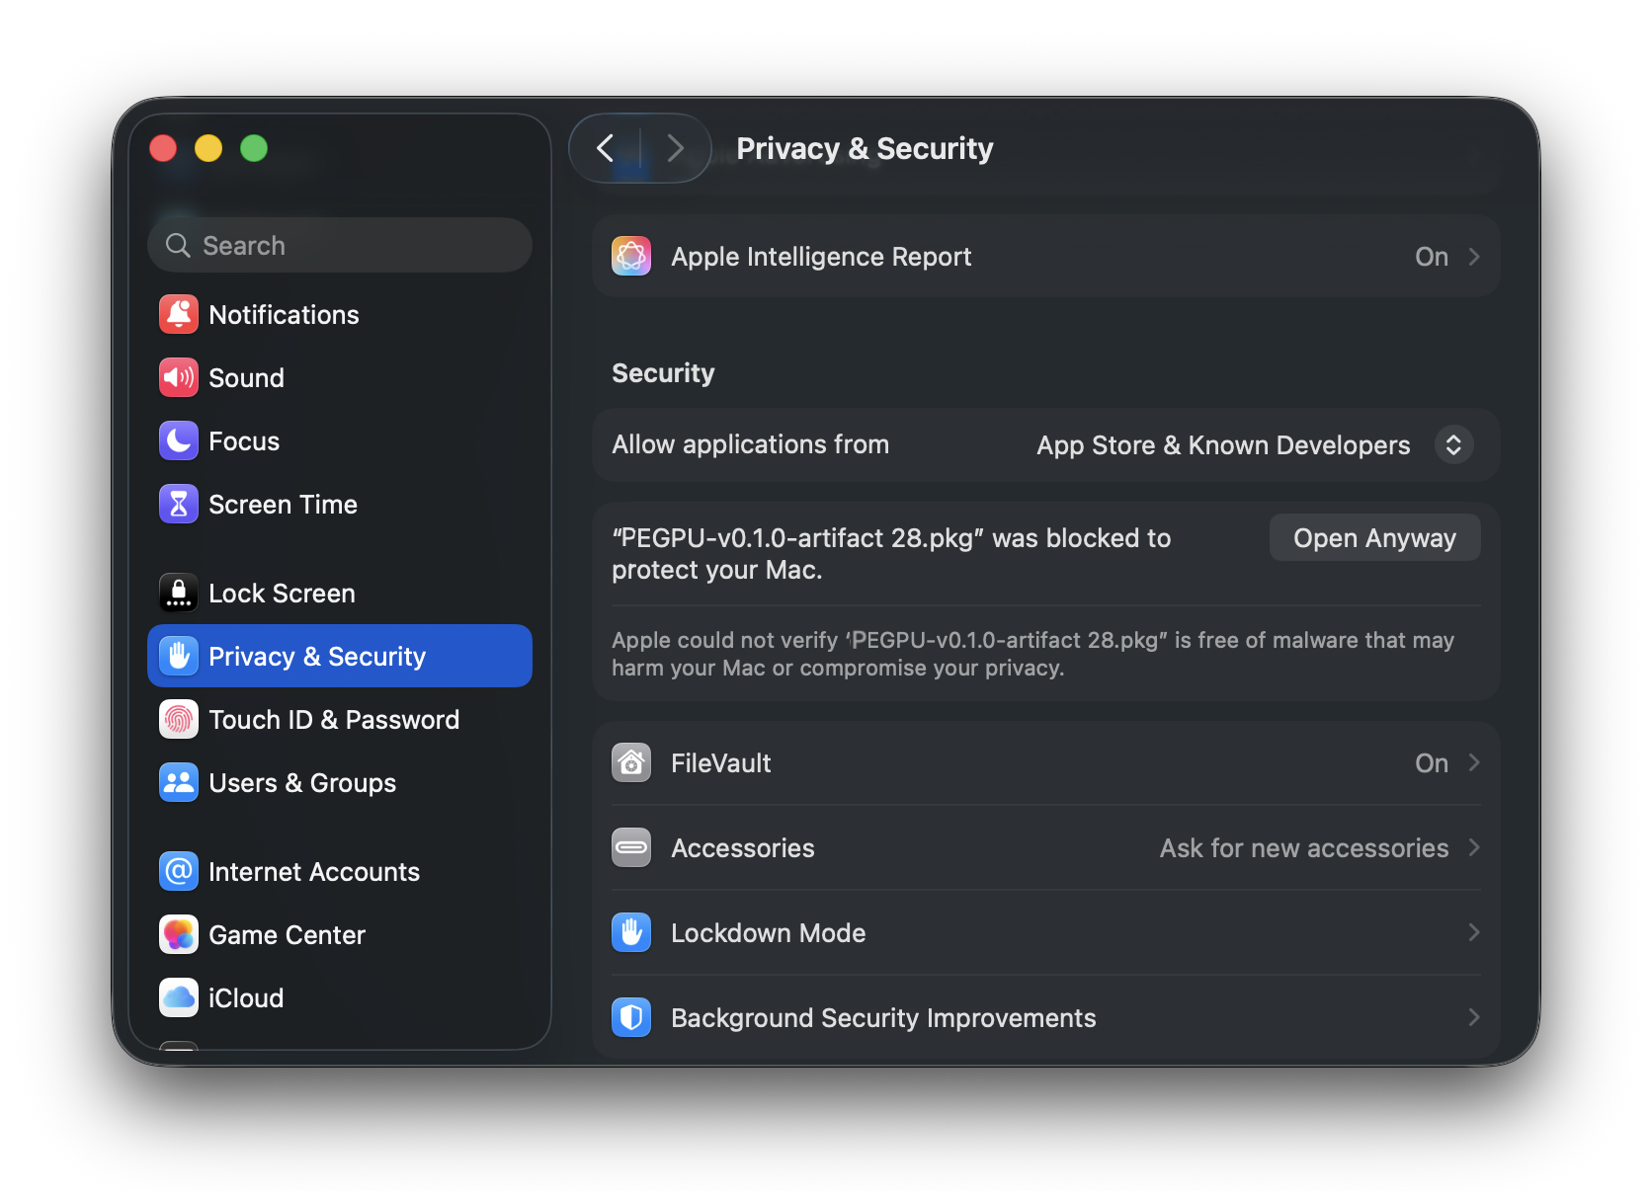Click the FileVault house icon

(631, 763)
